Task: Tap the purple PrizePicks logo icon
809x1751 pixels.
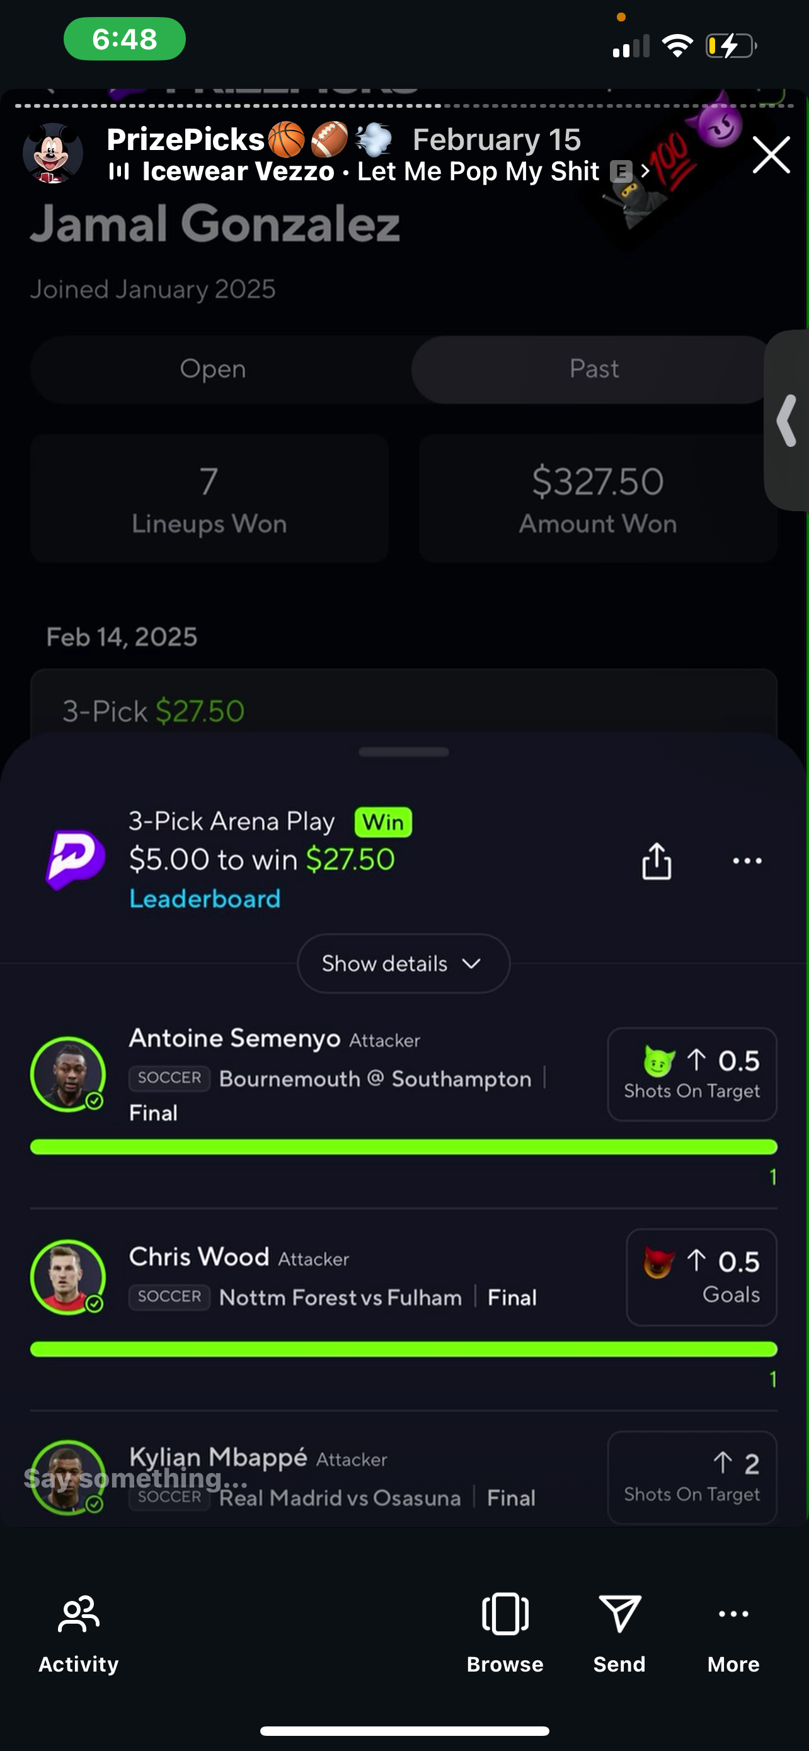Action: (x=76, y=859)
